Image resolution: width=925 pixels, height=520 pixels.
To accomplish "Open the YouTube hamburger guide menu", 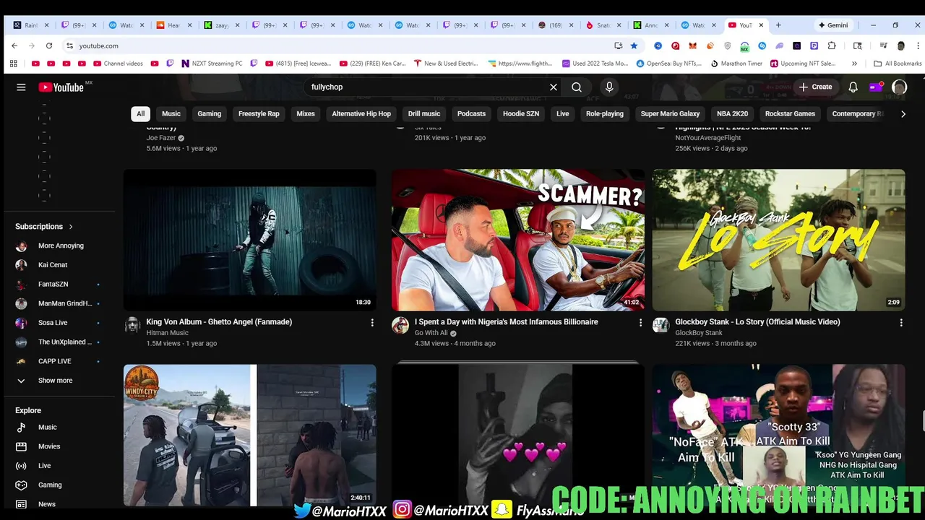I will point(21,87).
